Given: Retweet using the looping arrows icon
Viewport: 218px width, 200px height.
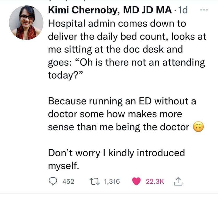Looking at the screenshot, I should (x=94, y=181).
